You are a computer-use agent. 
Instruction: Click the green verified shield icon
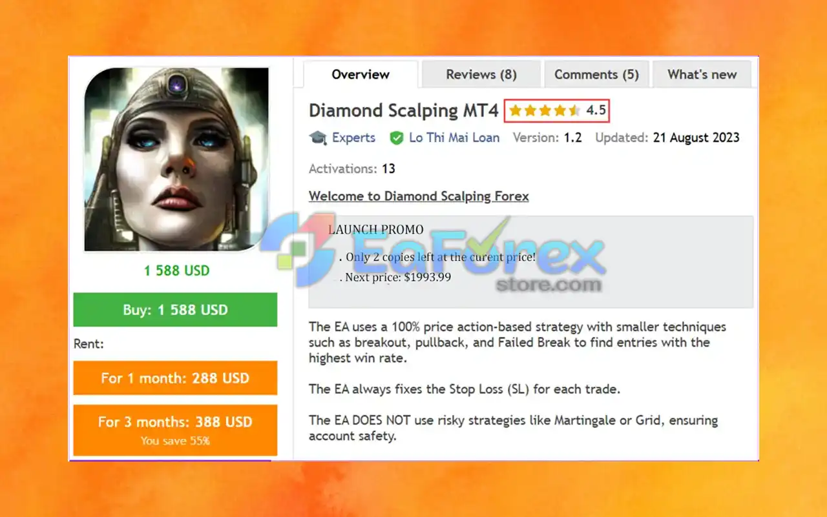coord(397,137)
